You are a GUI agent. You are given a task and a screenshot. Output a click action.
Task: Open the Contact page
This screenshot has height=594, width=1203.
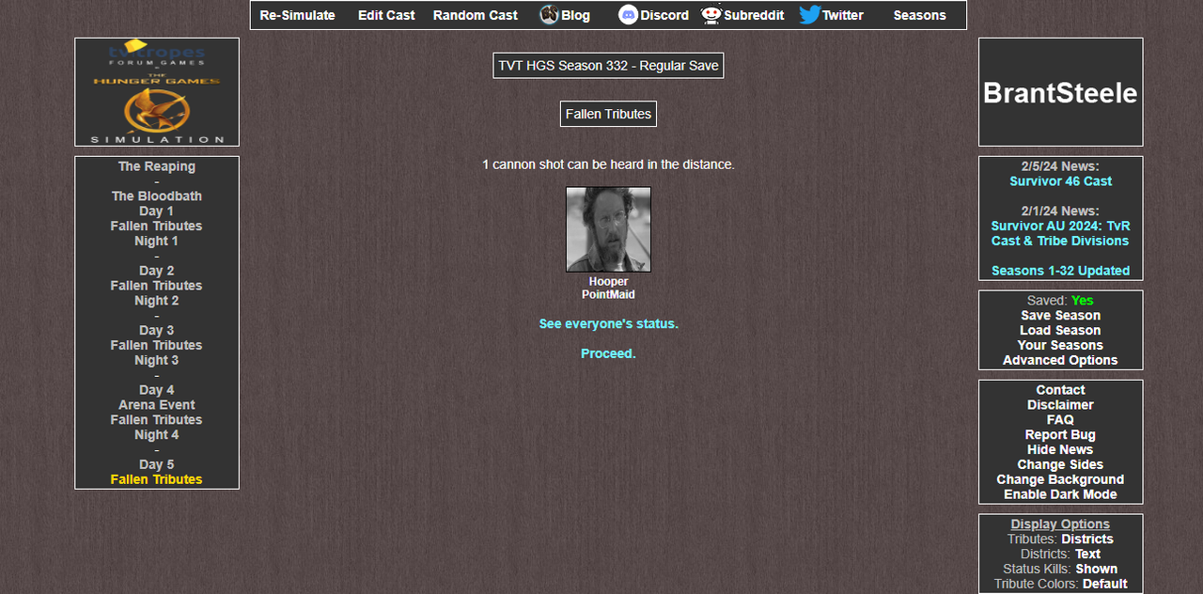[1060, 390]
